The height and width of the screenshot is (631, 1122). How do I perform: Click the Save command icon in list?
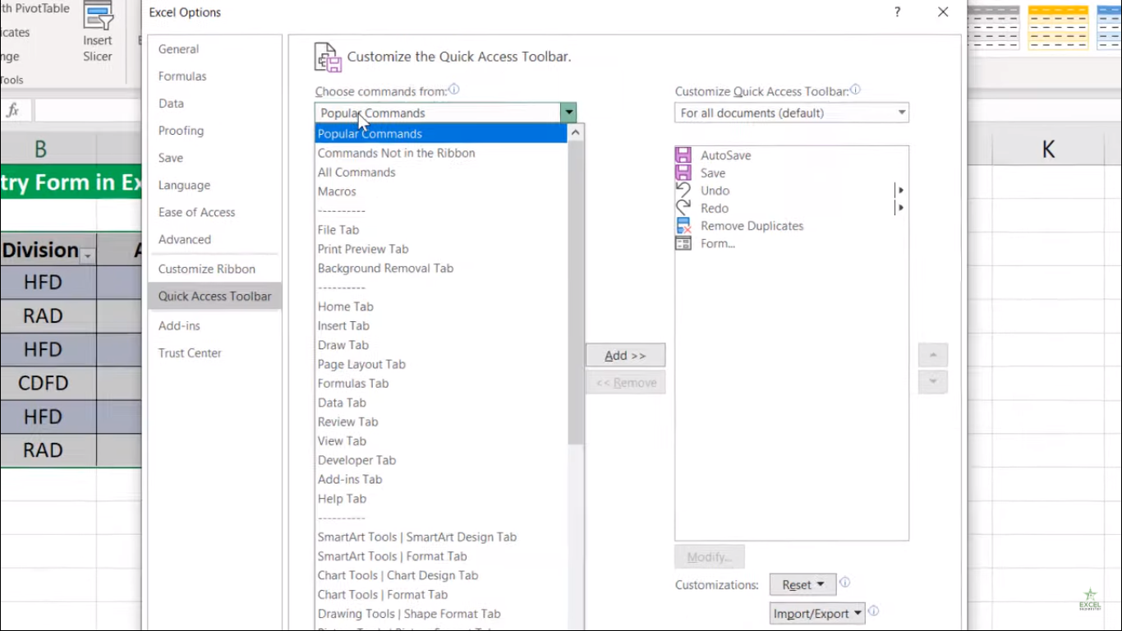click(x=683, y=173)
